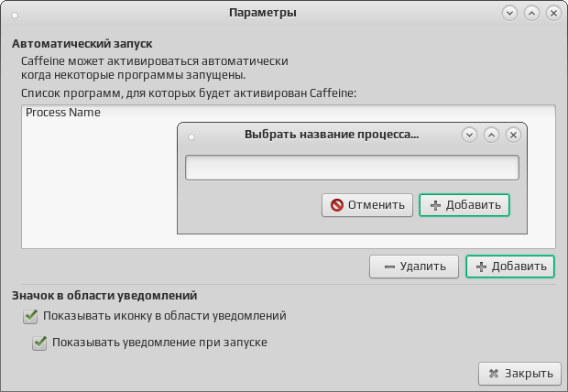Viewport: 568px width, 392px height.
Task: Confirm with Добавить in process name dialog
Action: 464,205
